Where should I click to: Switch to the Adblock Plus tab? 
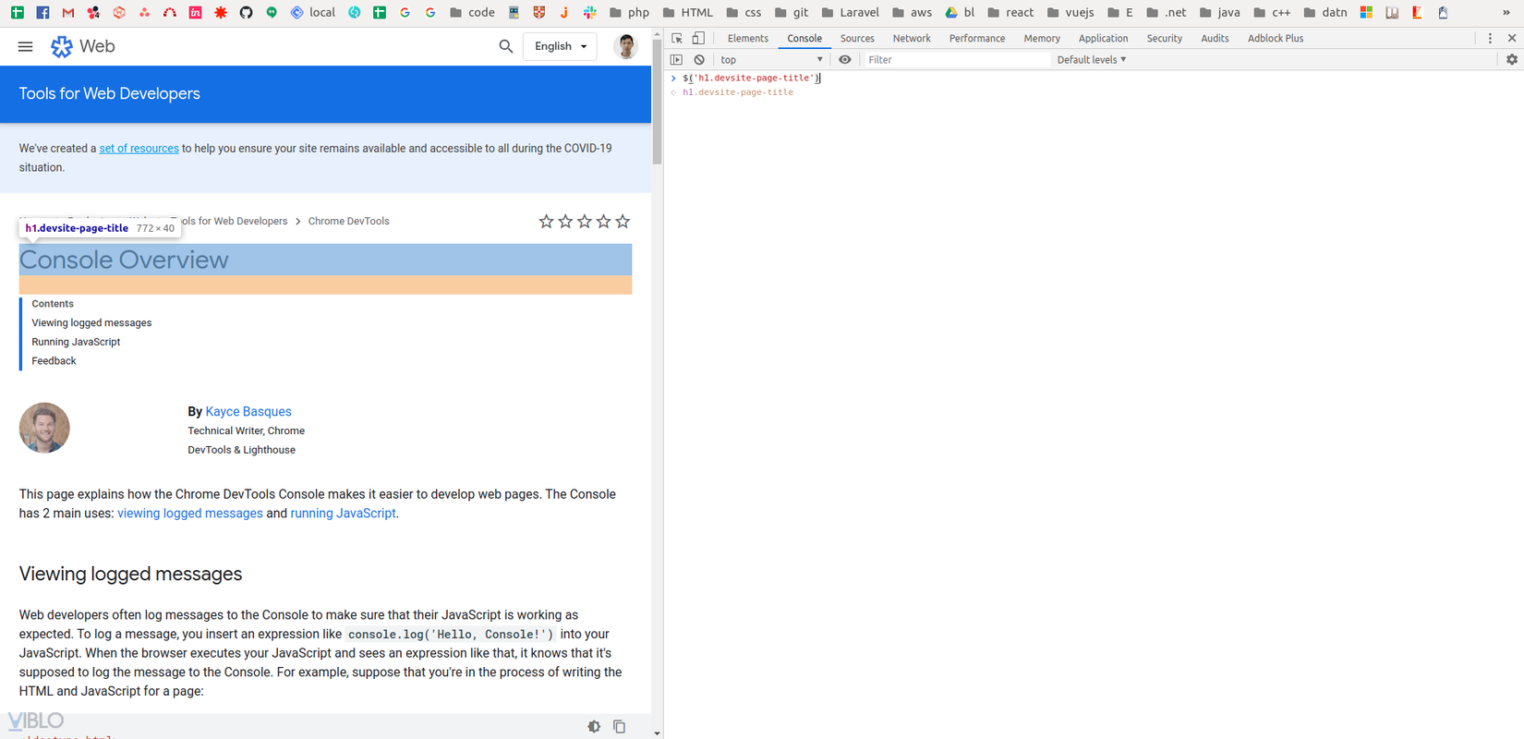1276,39
